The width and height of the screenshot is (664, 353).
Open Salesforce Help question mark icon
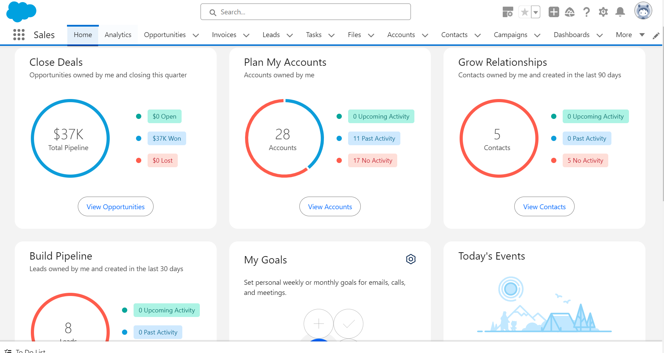pos(586,12)
